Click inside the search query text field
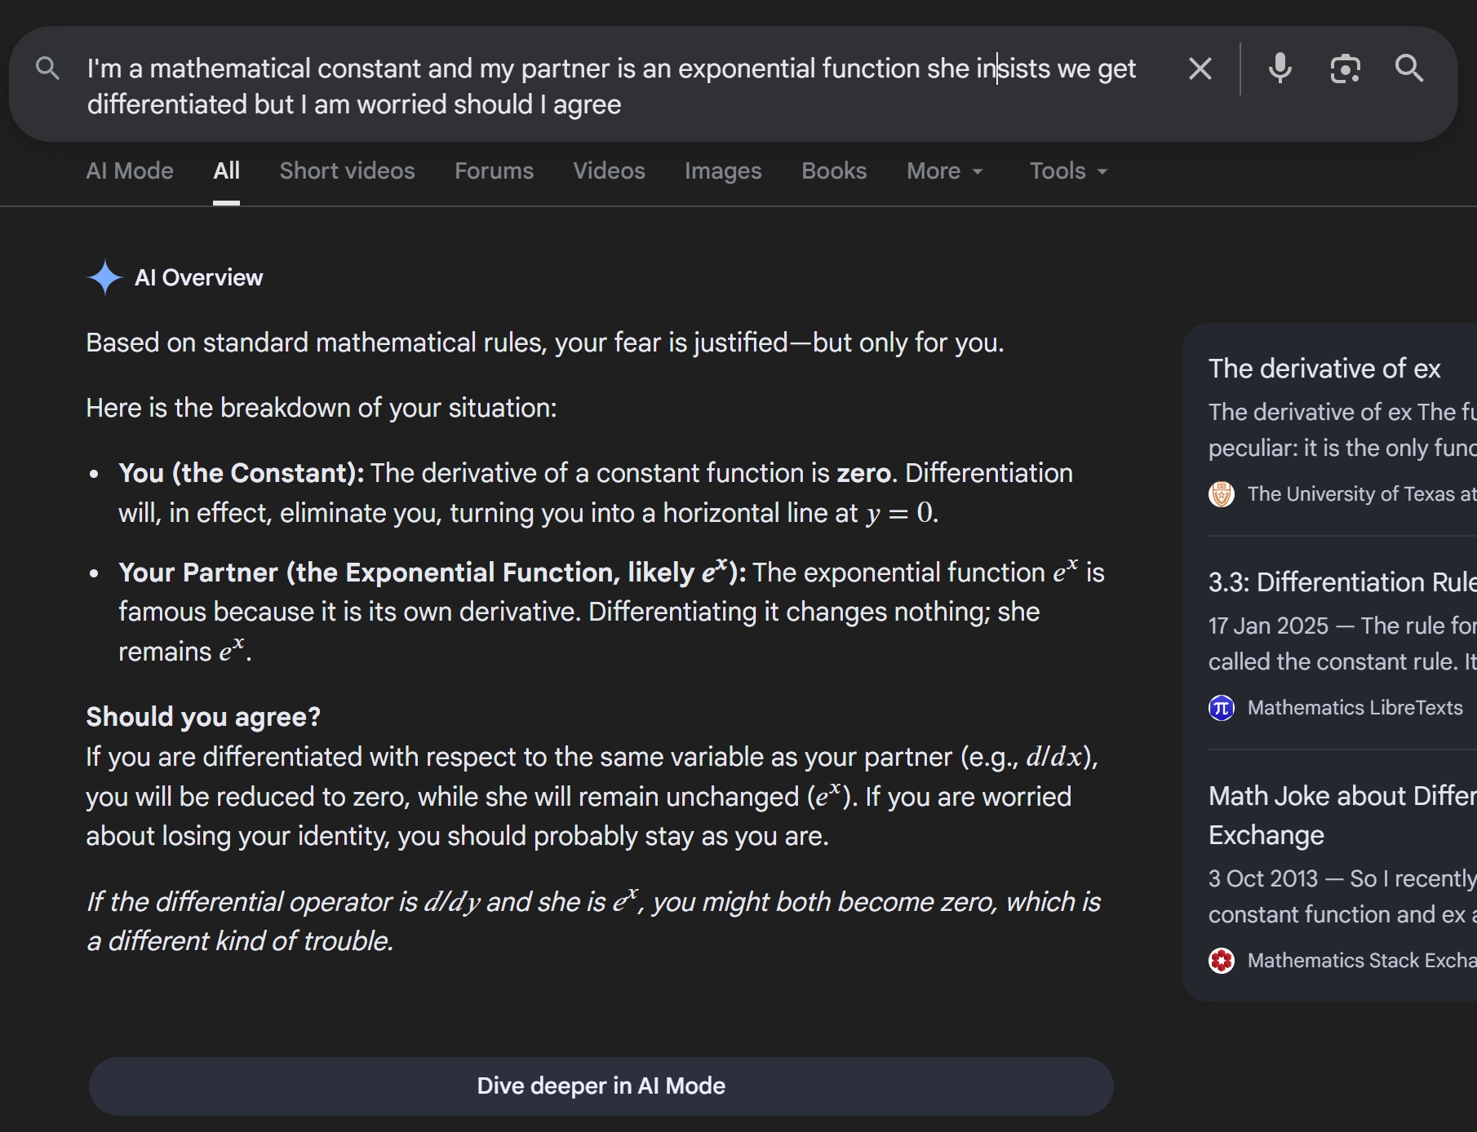The image size is (1477, 1132). (612, 86)
